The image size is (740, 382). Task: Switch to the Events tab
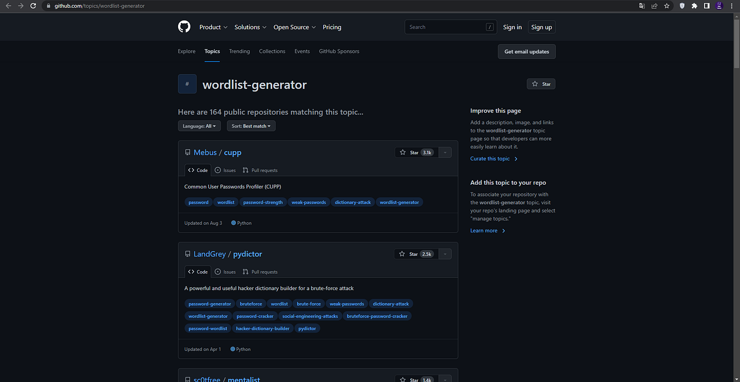click(302, 51)
